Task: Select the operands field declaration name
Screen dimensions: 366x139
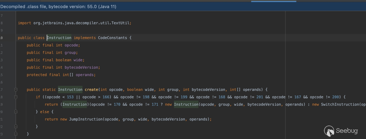Action: (85, 75)
